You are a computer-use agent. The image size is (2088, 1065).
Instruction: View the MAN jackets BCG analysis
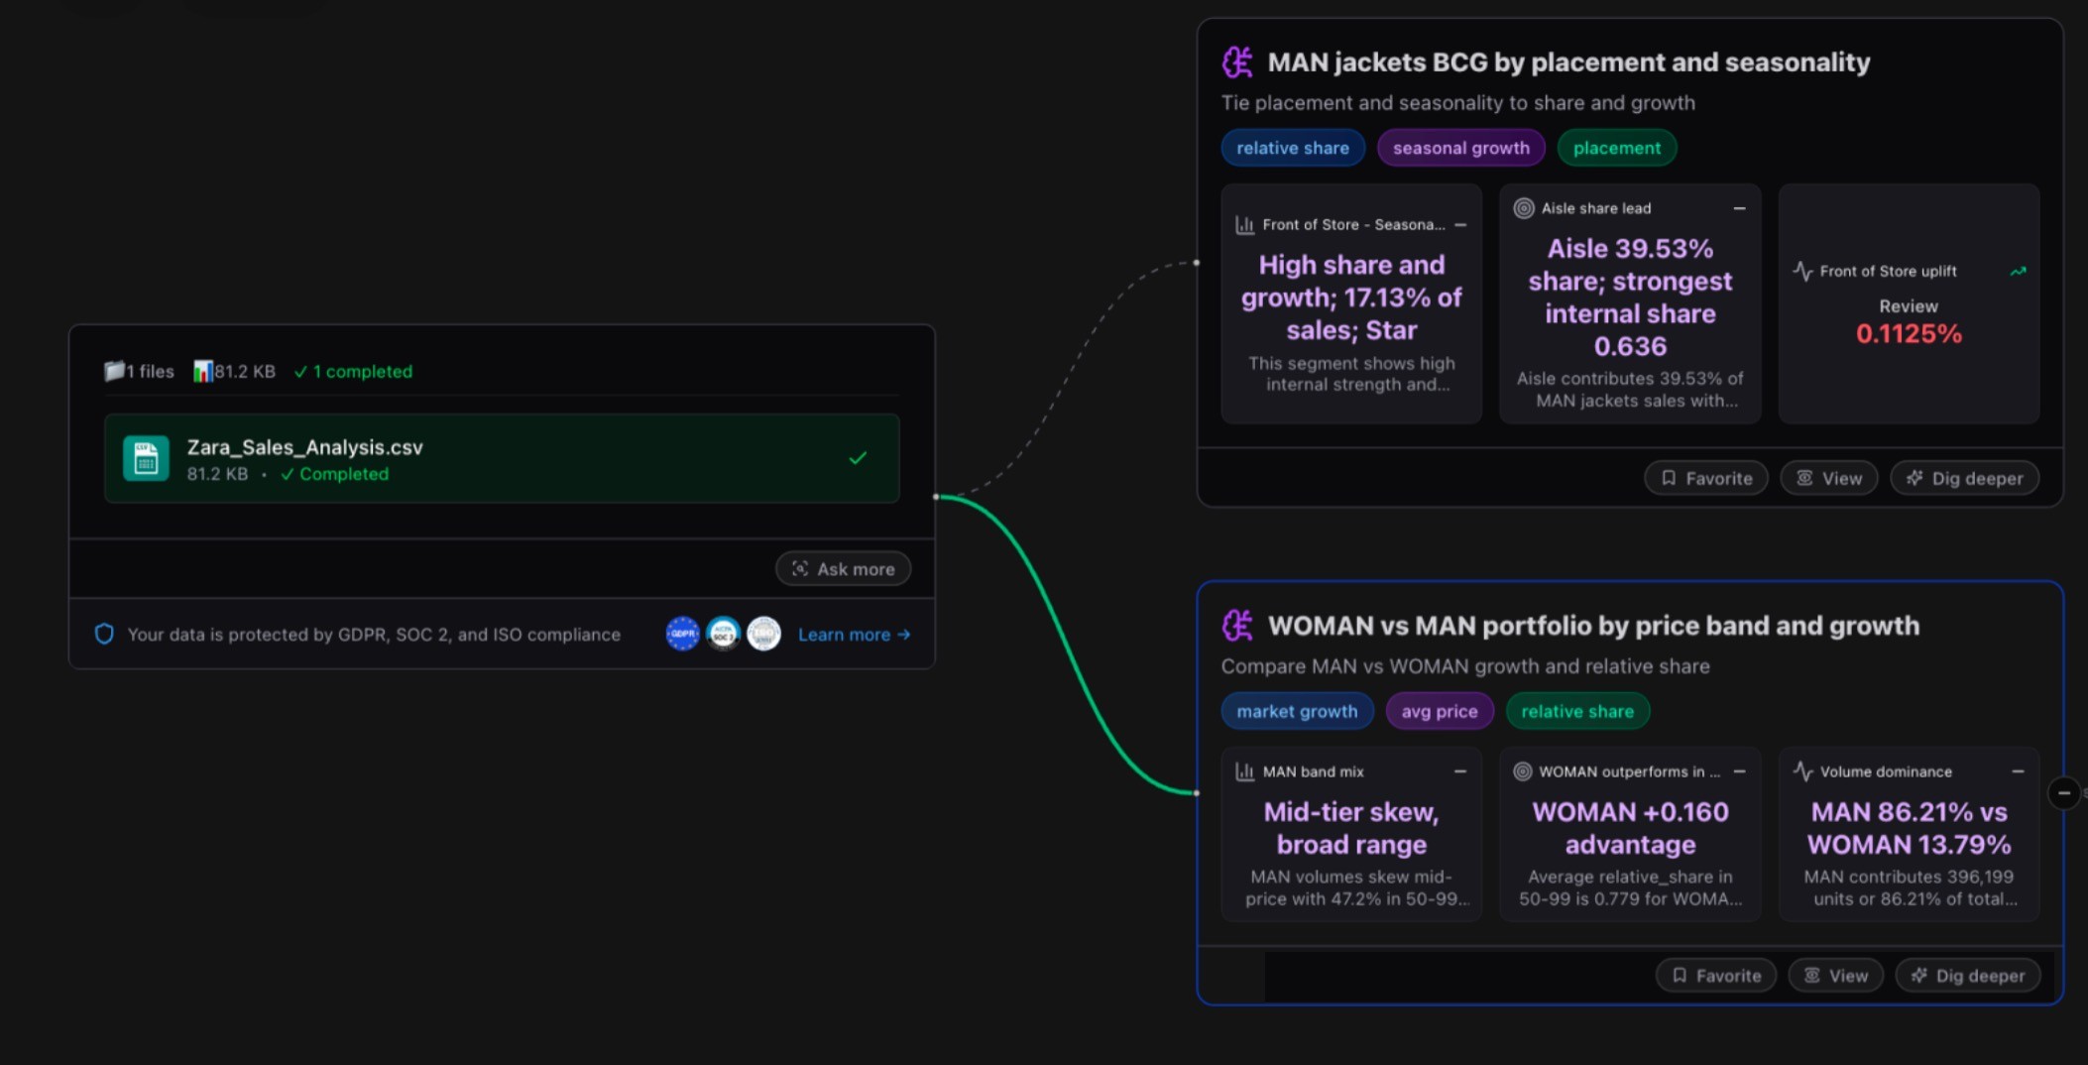click(x=1829, y=478)
